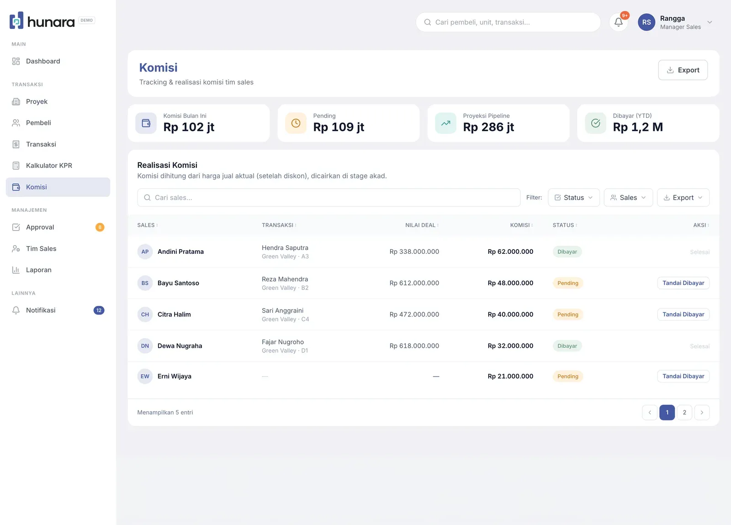The width and height of the screenshot is (731, 525).
Task: Click the Menampilkan 5 entri text
Action: tap(165, 413)
